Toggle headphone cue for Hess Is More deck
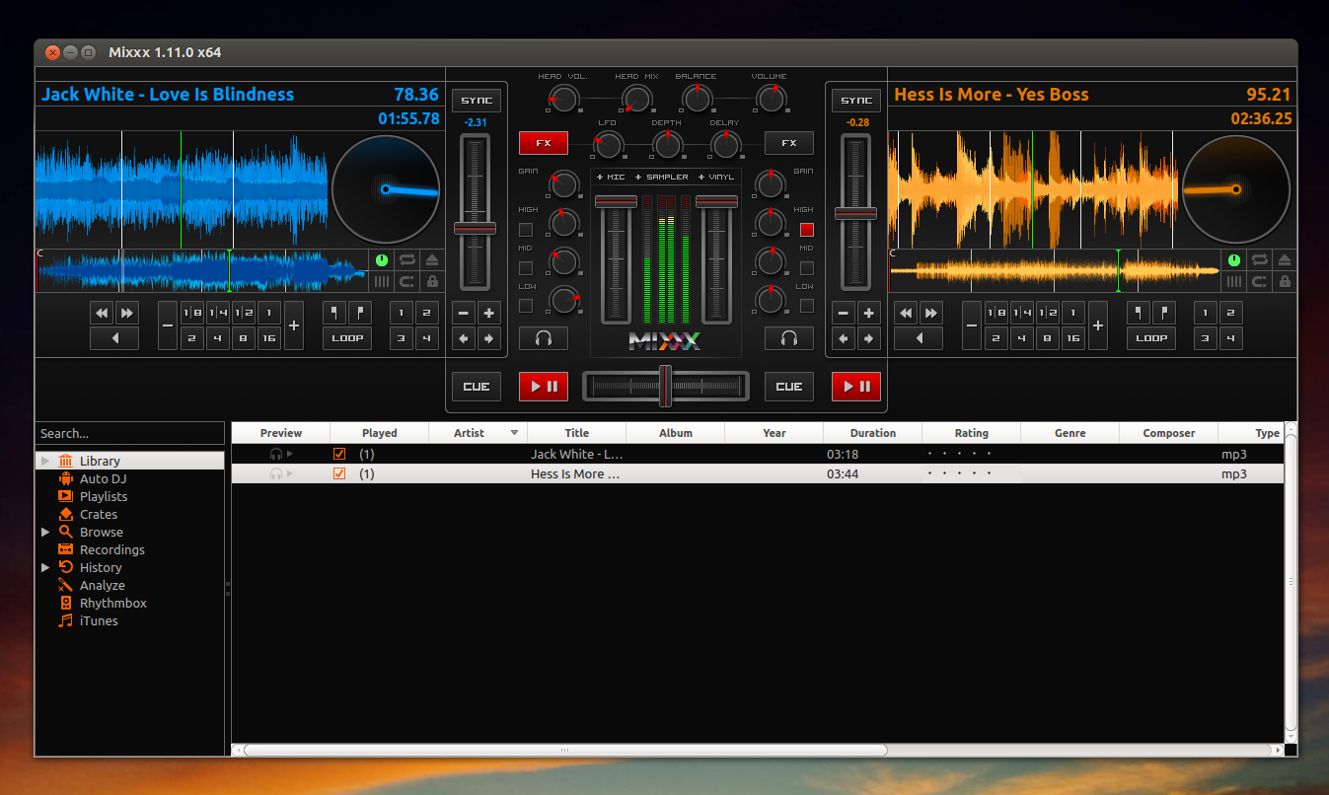Image resolution: width=1329 pixels, height=795 pixels. coord(789,338)
